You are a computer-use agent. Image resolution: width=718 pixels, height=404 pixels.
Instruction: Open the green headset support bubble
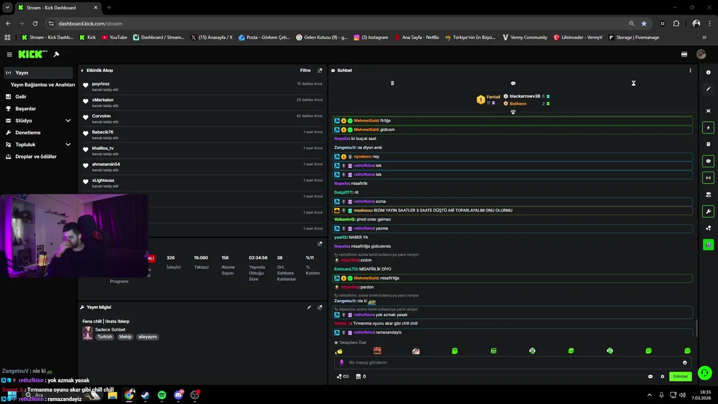pyautogui.click(x=705, y=373)
